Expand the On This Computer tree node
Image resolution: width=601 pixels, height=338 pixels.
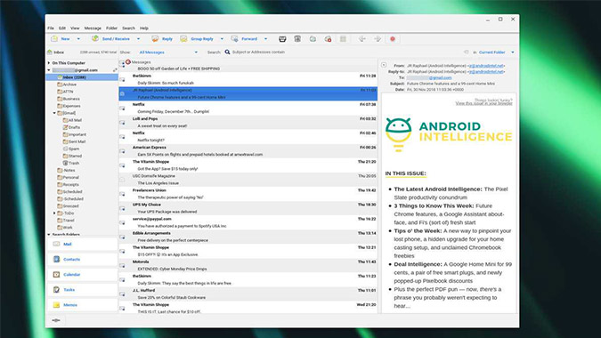49,63
